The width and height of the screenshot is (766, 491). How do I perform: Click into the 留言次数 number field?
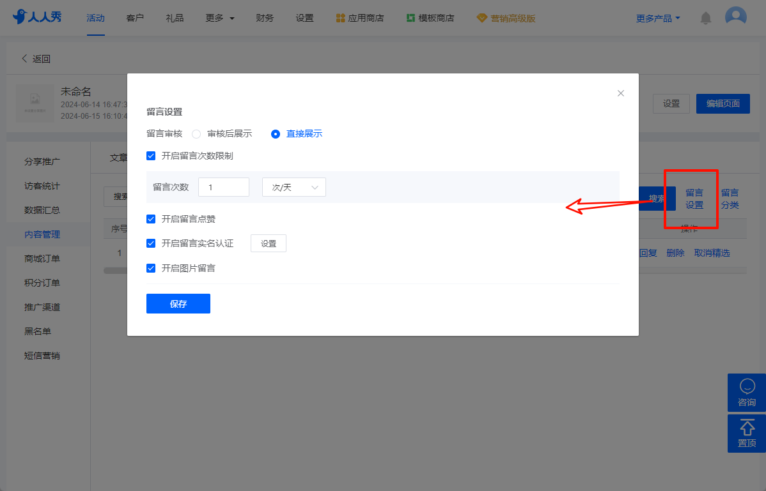tap(224, 187)
